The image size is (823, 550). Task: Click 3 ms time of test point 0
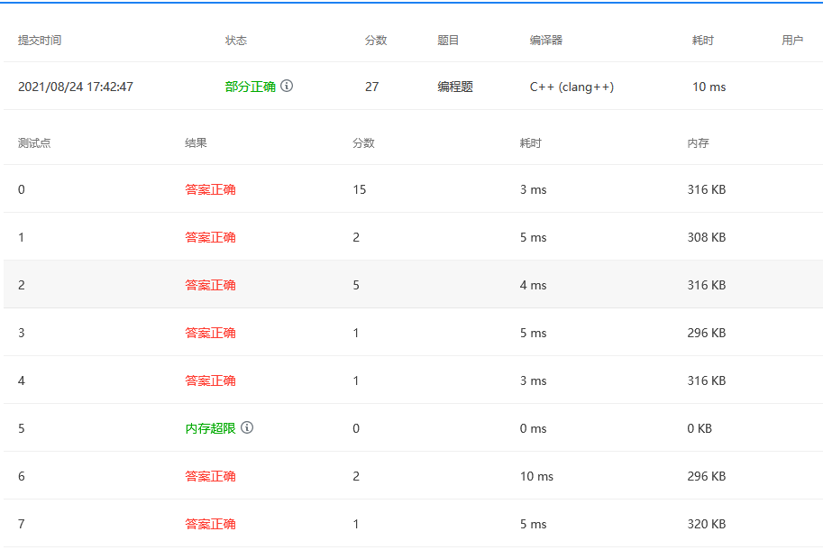[534, 189]
